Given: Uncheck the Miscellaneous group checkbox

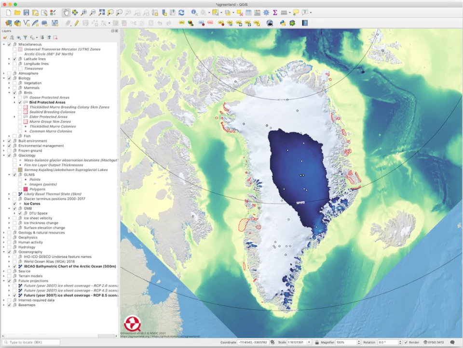Looking at the screenshot, I should click(x=9, y=44).
